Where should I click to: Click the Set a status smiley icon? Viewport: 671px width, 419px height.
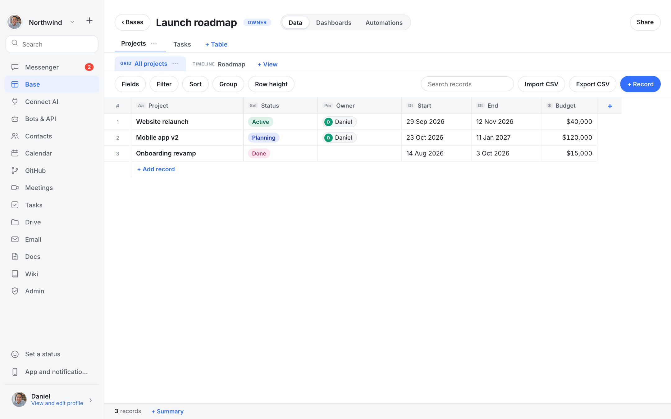pyautogui.click(x=15, y=354)
